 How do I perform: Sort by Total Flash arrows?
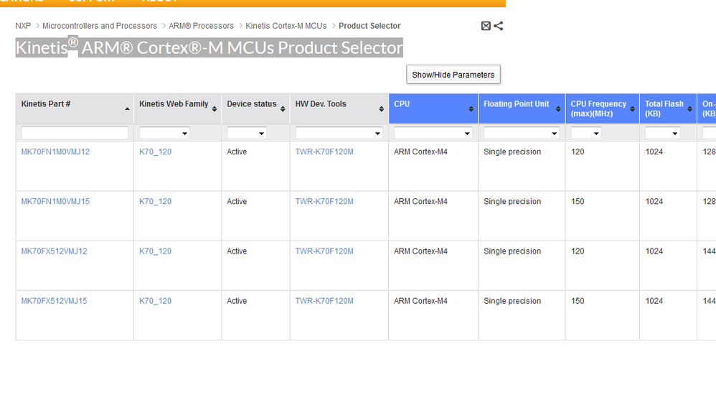690,109
